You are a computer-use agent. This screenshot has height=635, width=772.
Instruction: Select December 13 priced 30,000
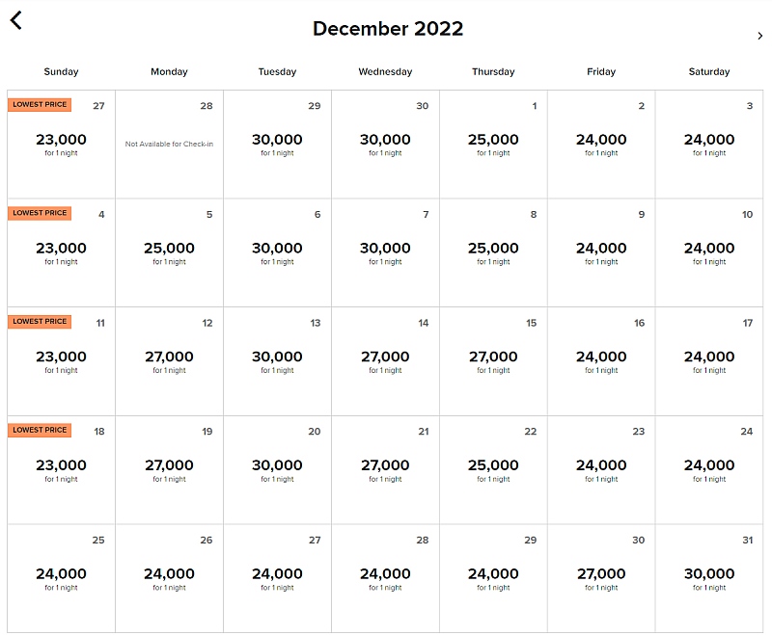click(277, 361)
